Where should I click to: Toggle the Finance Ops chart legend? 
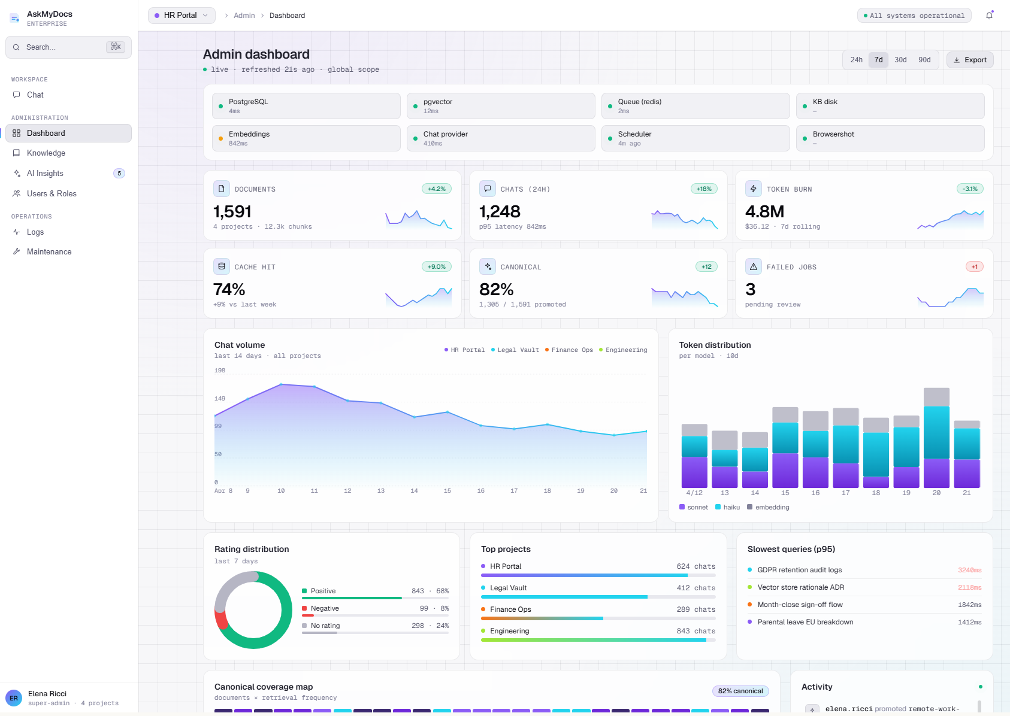568,350
